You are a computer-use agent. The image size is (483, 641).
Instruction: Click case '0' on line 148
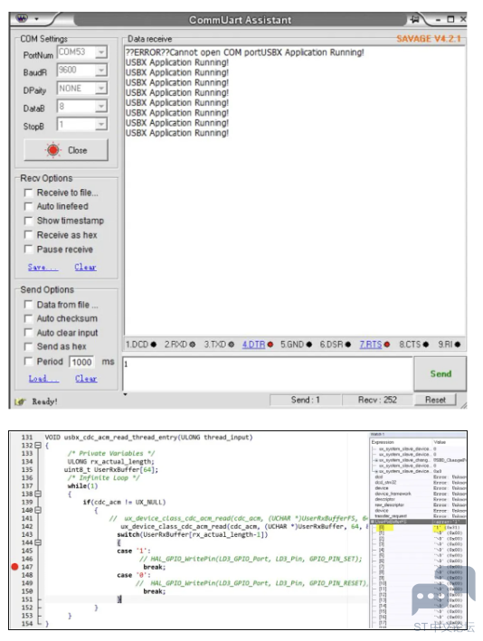tap(133, 575)
